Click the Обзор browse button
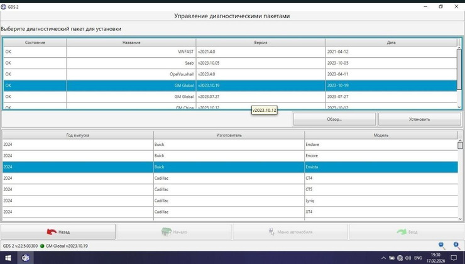 tap(334, 119)
